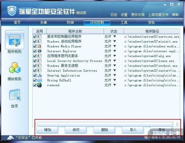Click the 增加 button
Screen dimensions: 185x143
[x=47, y=130]
